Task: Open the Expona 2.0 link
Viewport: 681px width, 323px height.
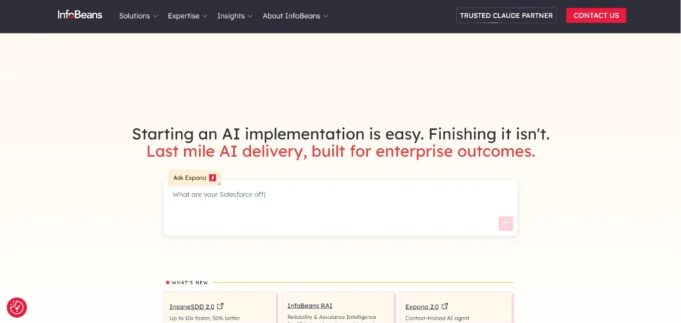Action: pyautogui.click(x=422, y=306)
